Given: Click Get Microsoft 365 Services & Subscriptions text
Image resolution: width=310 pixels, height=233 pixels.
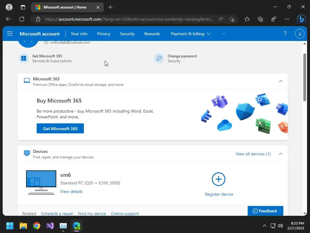Looking at the screenshot, I should [x=52, y=59].
